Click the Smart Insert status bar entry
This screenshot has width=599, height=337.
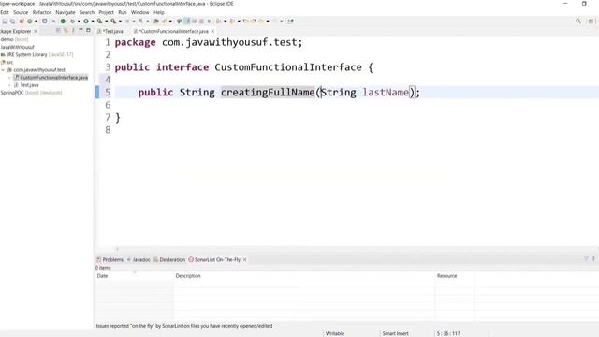coord(395,333)
